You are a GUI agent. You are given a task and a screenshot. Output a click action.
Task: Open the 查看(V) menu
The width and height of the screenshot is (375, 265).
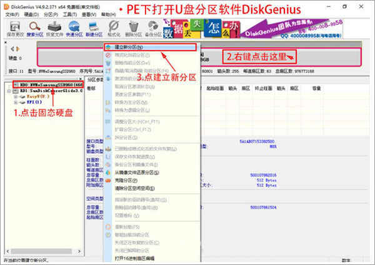coord(89,14)
